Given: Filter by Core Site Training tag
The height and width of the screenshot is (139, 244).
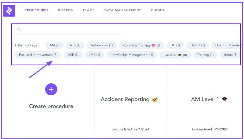Looking at the screenshot, I should pyautogui.click(x=141, y=45).
